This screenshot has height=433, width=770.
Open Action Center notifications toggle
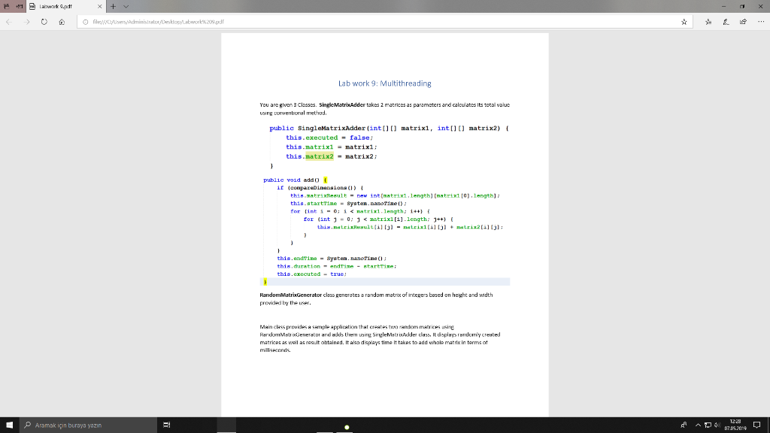click(756, 425)
